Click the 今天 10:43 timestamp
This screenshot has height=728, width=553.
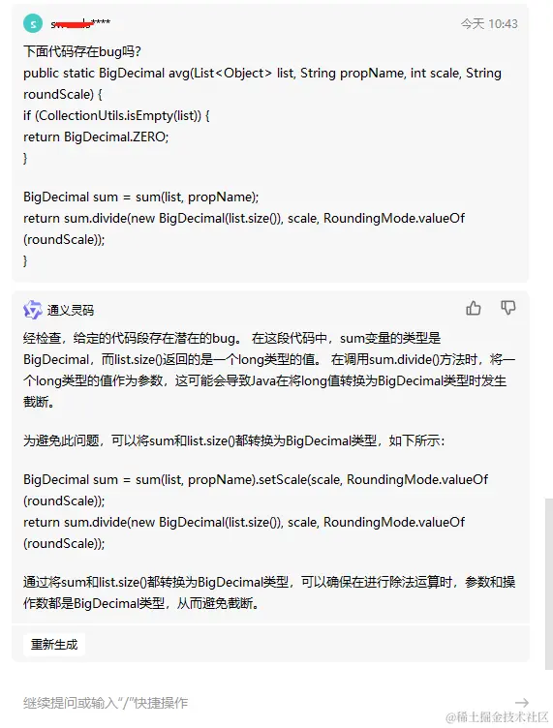[489, 23]
